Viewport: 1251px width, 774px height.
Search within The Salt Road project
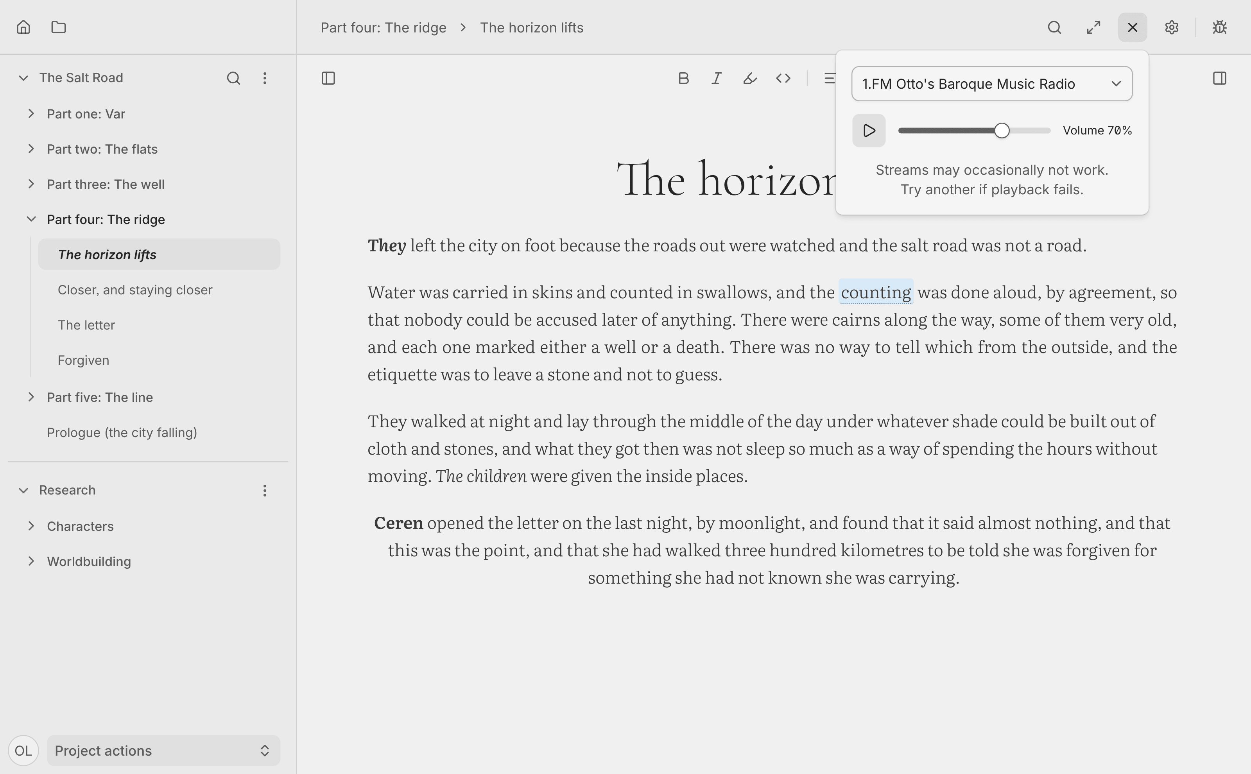point(233,78)
